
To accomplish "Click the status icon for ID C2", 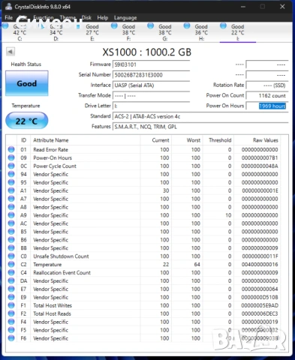I will pos(11,264).
